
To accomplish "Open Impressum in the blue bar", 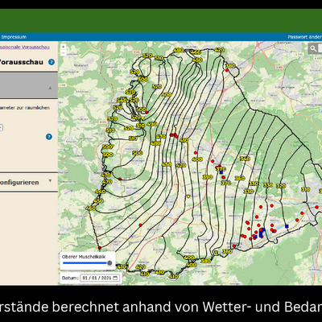I will click(14, 37).
